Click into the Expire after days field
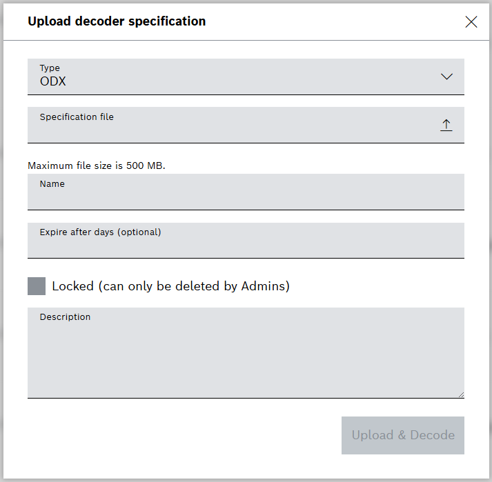 pyautogui.click(x=246, y=245)
